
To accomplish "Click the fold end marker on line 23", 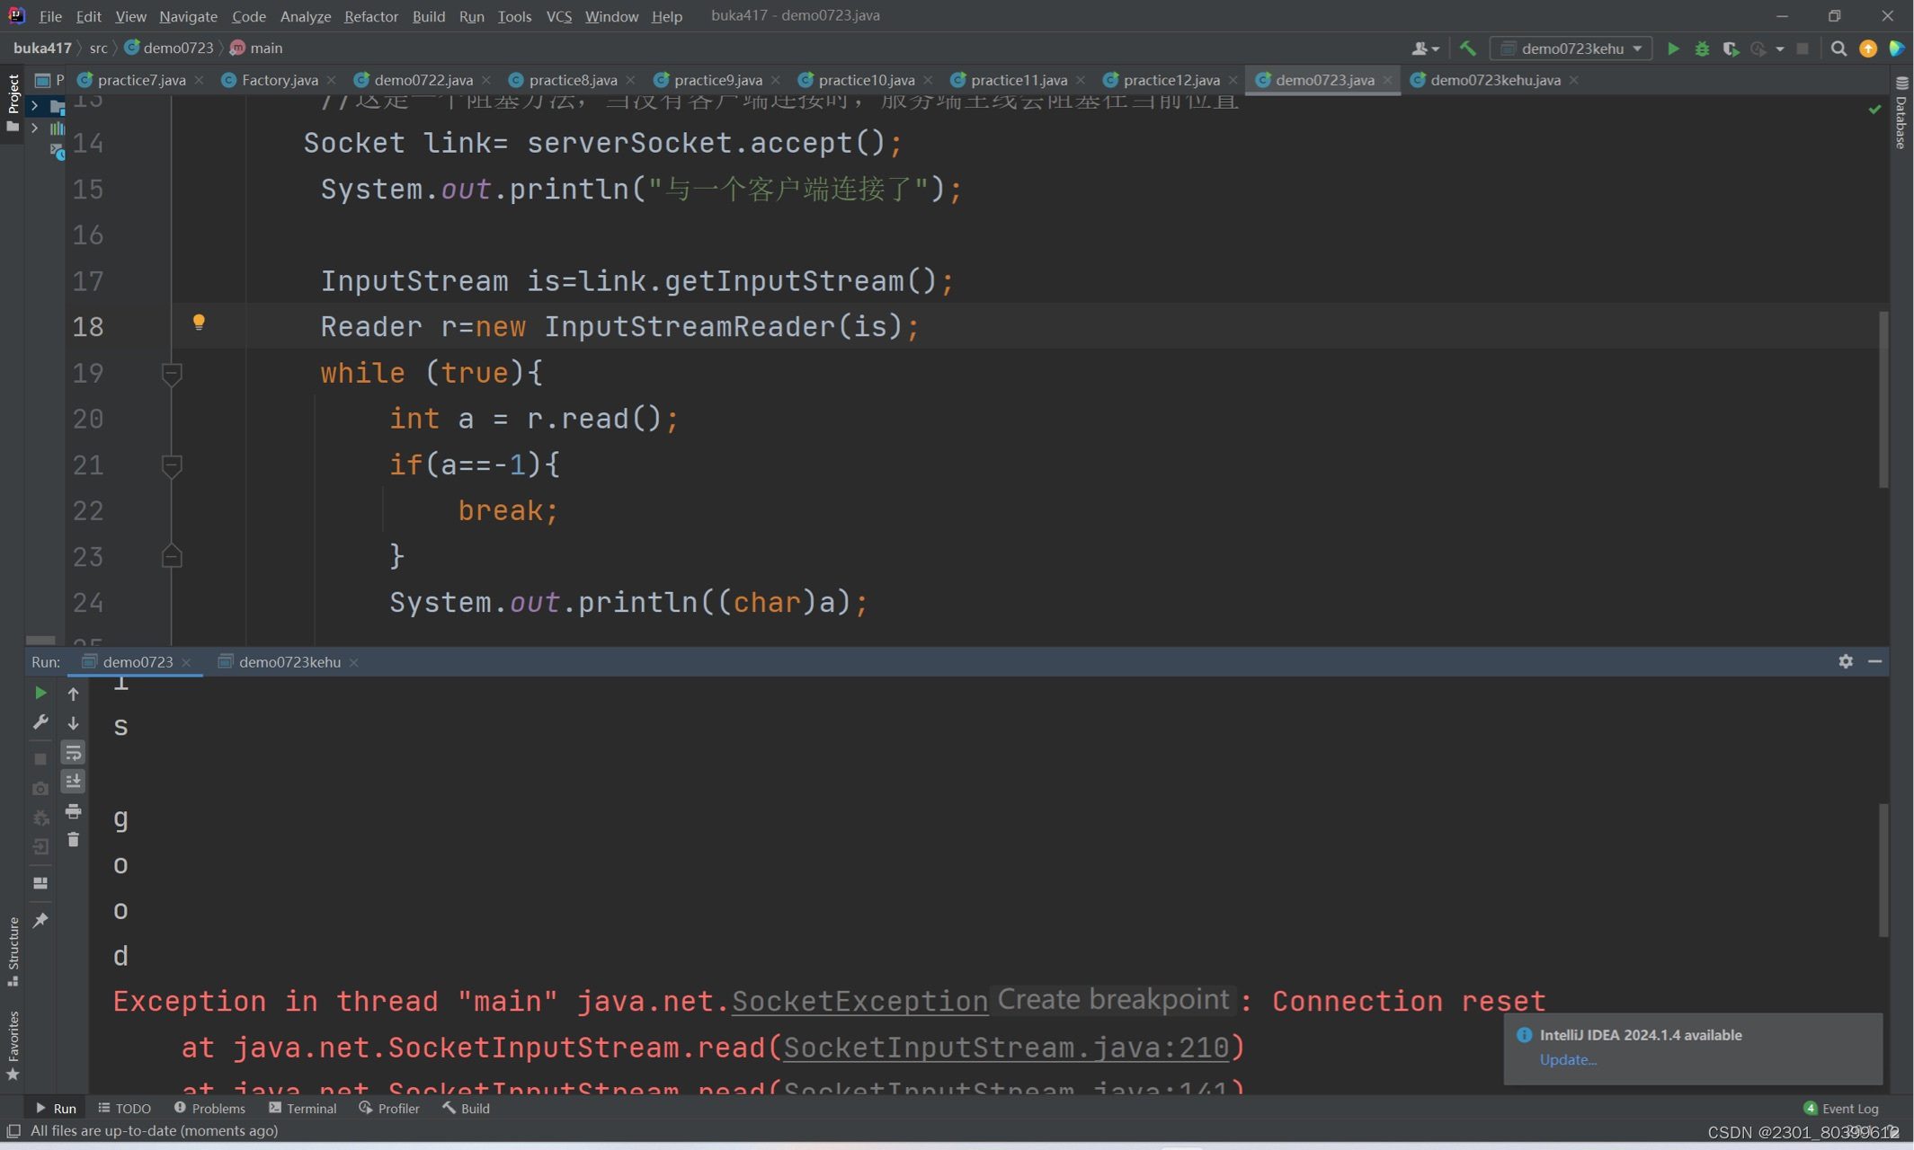I will [172, 557].
